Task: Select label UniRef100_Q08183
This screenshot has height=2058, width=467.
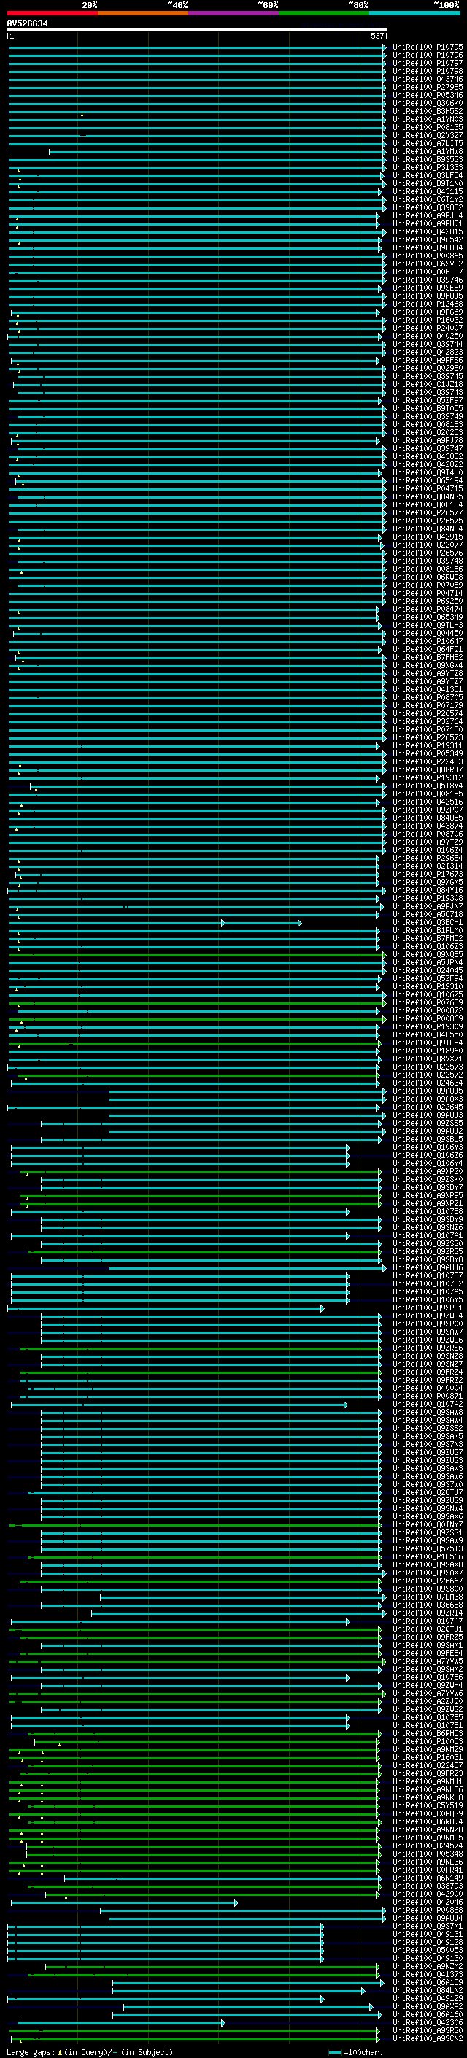Action: click(428, 424)
